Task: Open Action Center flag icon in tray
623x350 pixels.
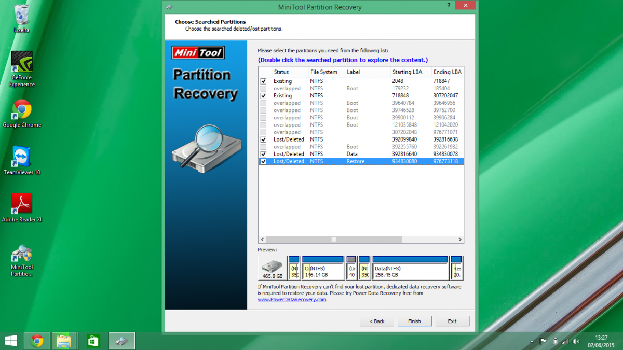Action: (x=543, y=341)
